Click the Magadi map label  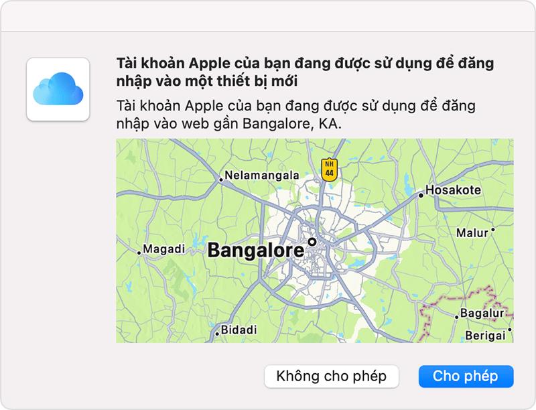click(x=163, y=249)
